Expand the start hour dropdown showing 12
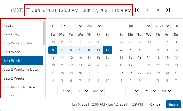The height and width of the screenshot is (111, 183). (x=65, y=91)
